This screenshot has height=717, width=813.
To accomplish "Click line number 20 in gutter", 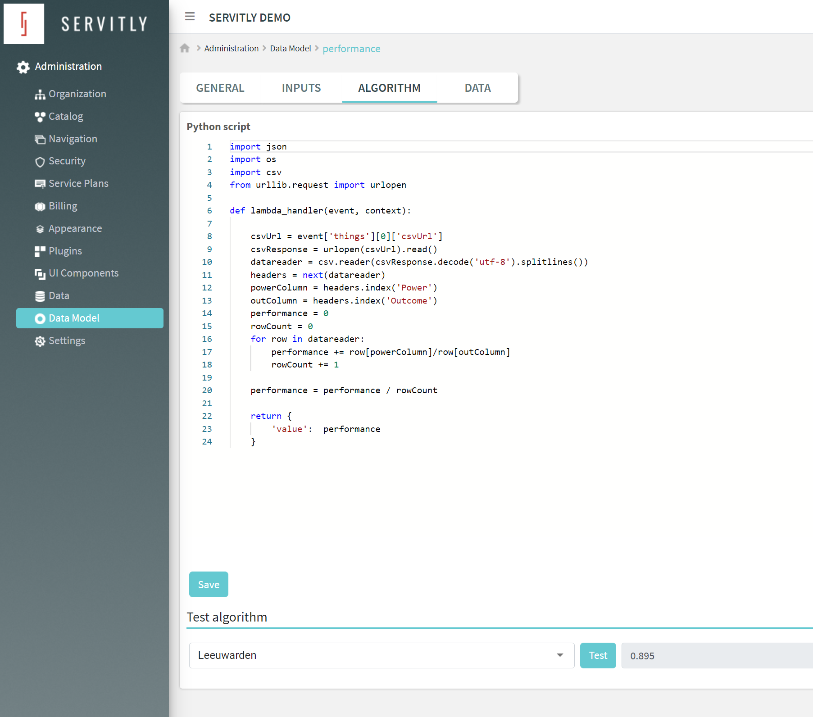I will [207, 390].
